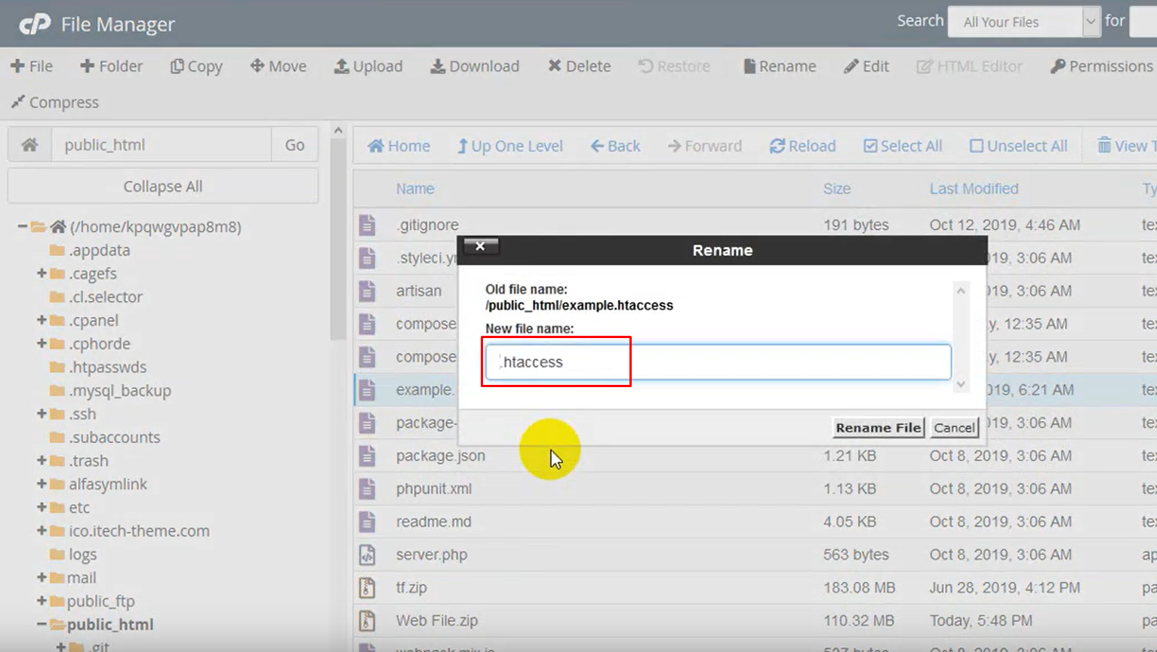Cancel the Rename dialog
This screenshot has width=1157, height=652.
(x=954, y=428)
